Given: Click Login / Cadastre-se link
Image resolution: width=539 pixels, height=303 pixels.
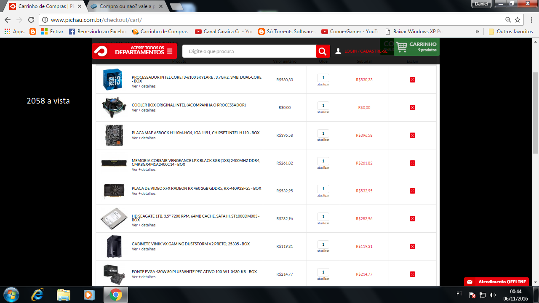Looking at the screenshot, I should pyautogui.click(x=366, y=51).
